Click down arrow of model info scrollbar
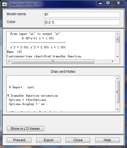Viewport: 127px width, 148px height. click(117, 57)
